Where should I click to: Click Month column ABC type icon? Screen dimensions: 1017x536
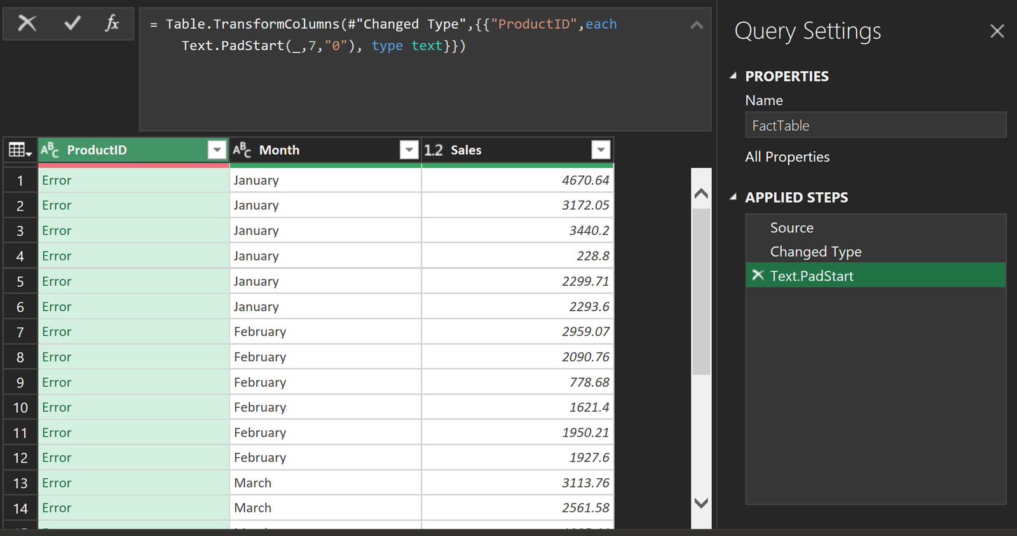242,150
